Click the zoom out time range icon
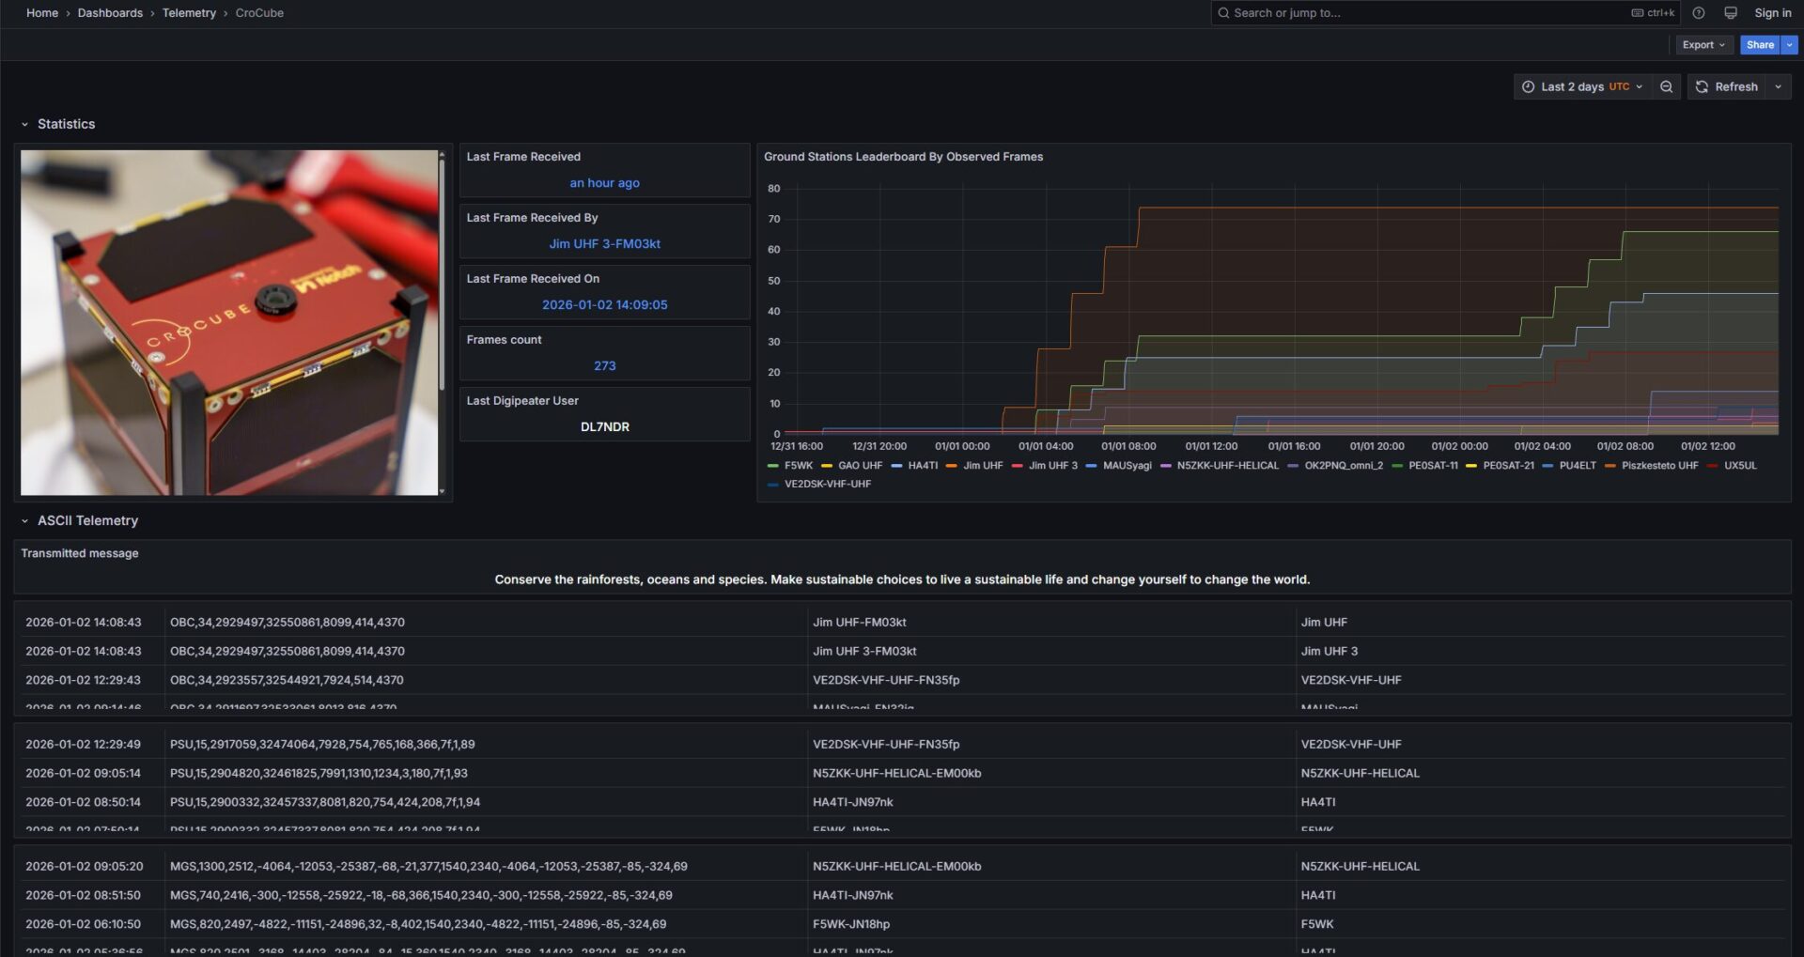The width and height of the screenshot is (1804, 957). click(1666, 86)
